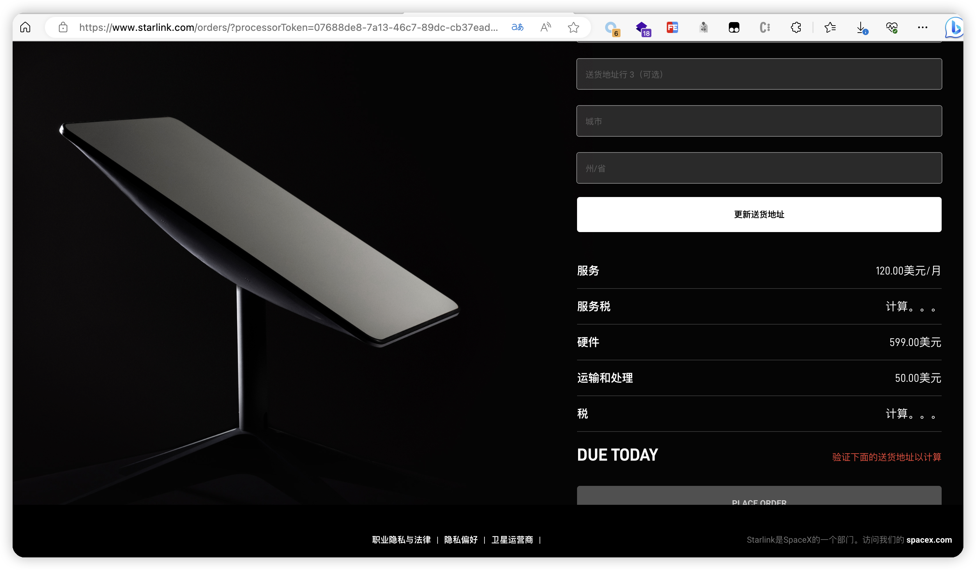This screenshot has height=570, width=976.
Task: Click the 送货地址行 3 input field
Action: 759,74
